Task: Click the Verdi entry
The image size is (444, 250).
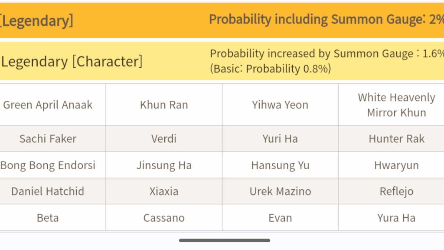Action: click(164, 138)
